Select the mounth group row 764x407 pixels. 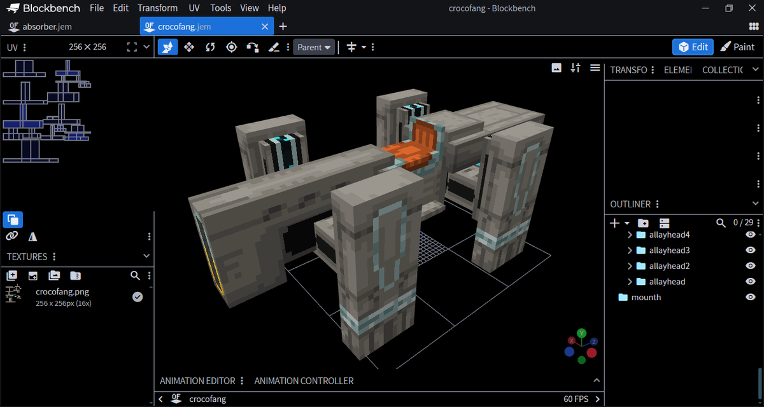click(684, 297)
